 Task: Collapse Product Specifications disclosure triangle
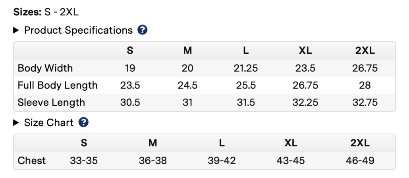tap(16, 30)
